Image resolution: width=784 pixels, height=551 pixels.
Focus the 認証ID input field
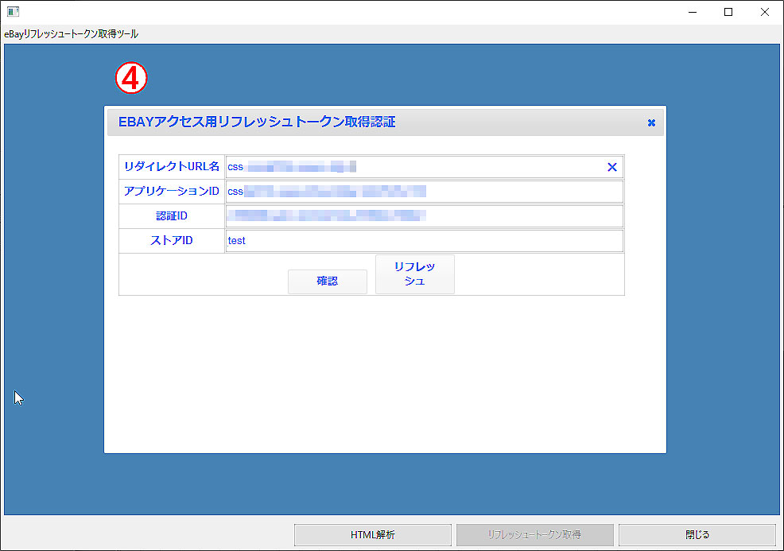(424, 216)
